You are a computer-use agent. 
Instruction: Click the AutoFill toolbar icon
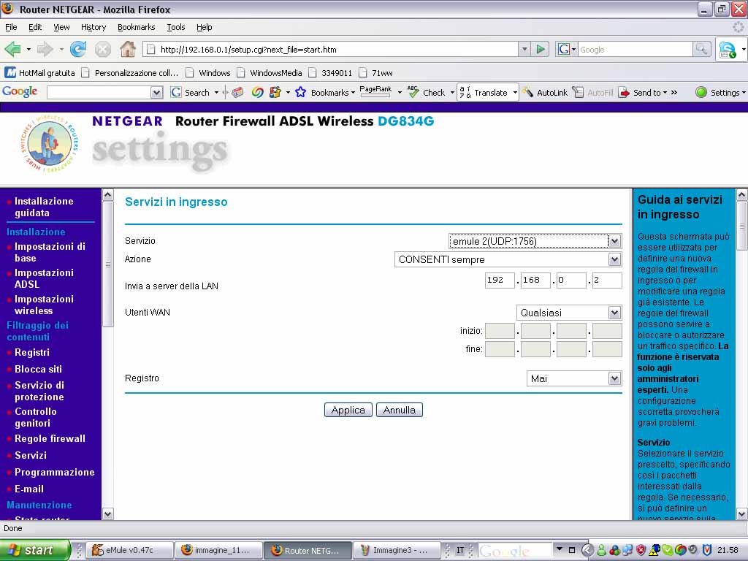578,92
